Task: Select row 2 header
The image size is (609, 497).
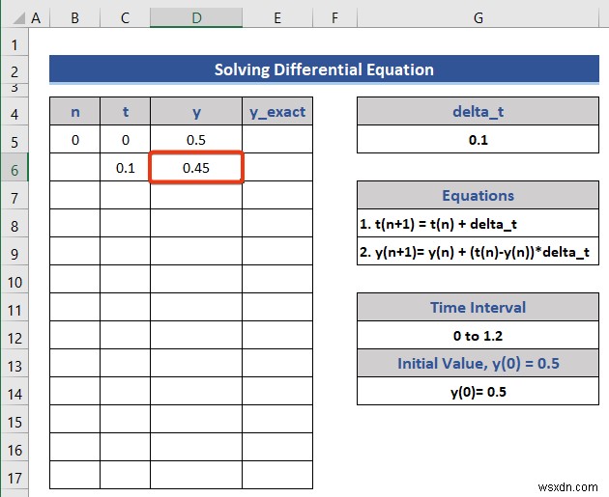Action: pos(14,71)
